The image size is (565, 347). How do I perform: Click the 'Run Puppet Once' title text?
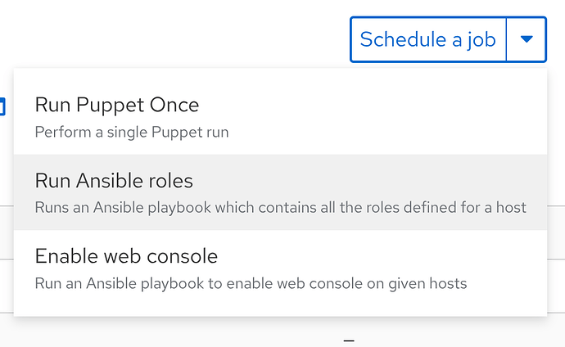point(116,105)
